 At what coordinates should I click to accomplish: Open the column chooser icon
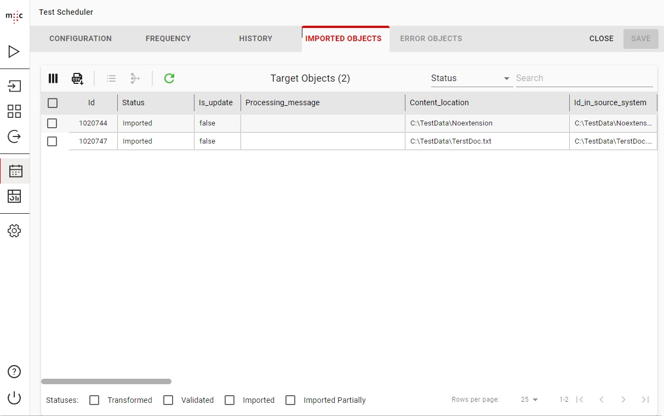[x=53, y=78]
